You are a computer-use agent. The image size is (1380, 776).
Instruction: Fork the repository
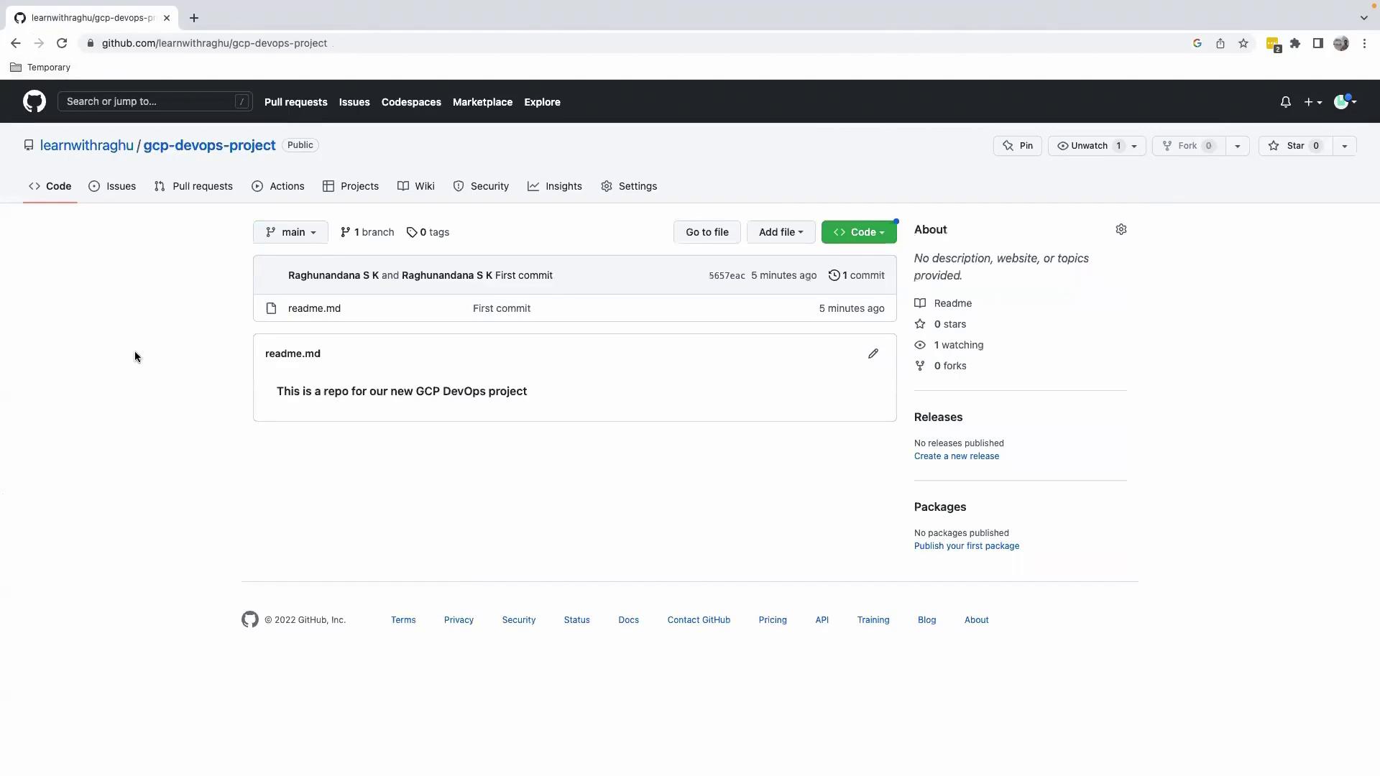[x=1189, y=146]
